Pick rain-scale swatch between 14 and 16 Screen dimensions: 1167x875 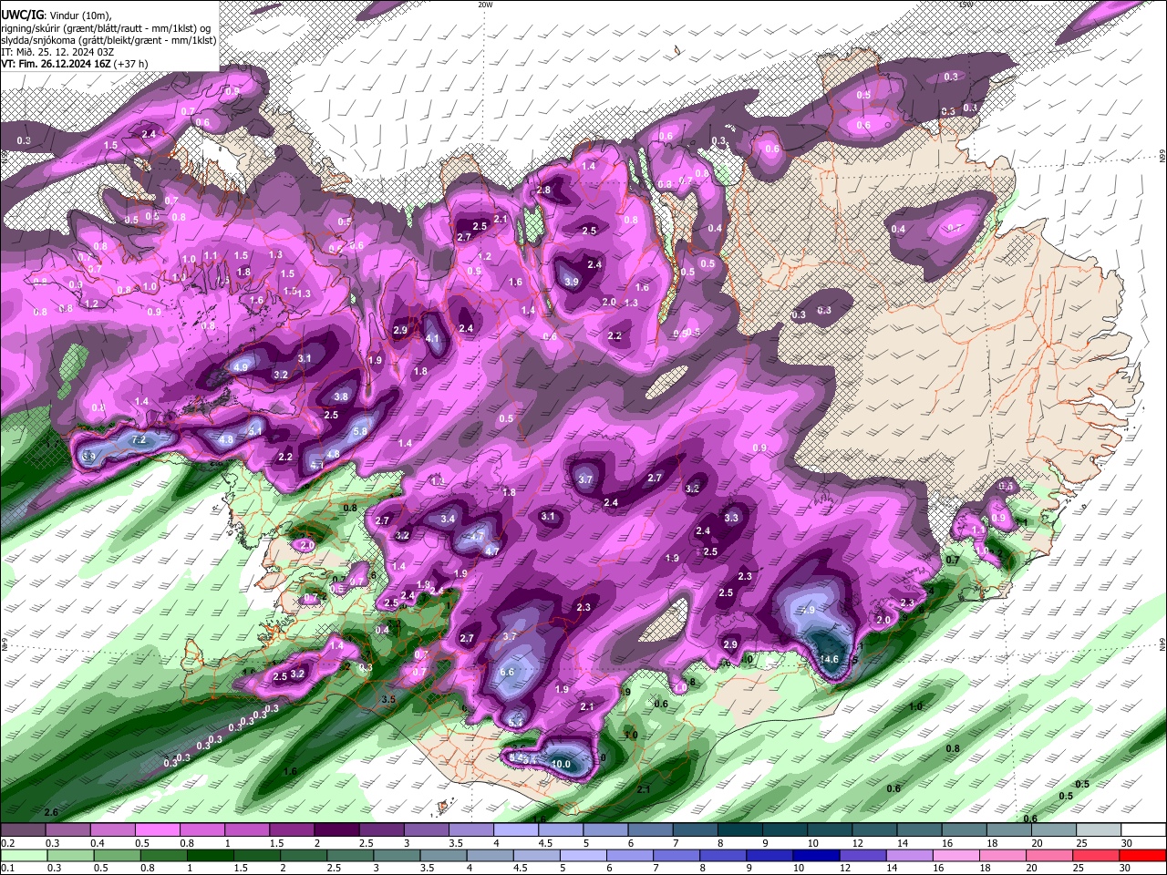tap(910, 855)
